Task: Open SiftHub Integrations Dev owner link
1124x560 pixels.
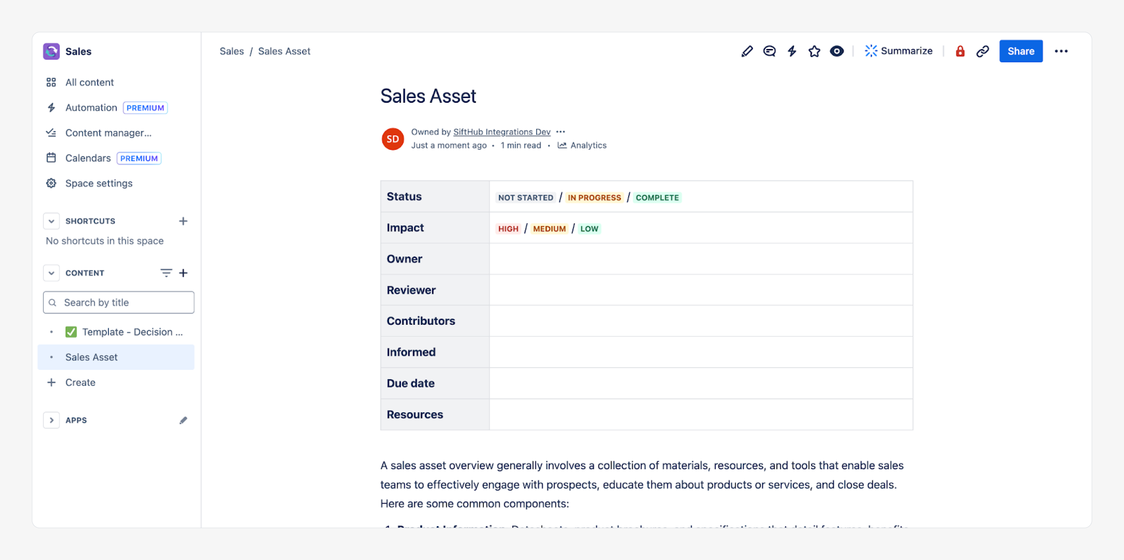Action: pyautogui.click(x=501, y=132)
